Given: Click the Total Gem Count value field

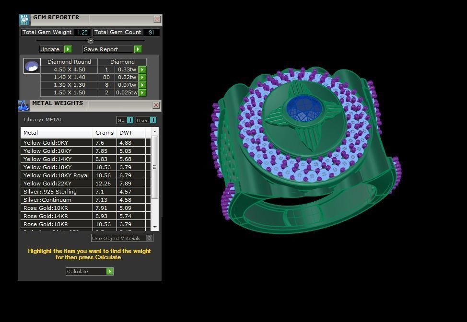Looking at the screenshot, I should 152,33.
